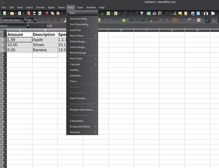Run Spelling check abc icon
Screen dimensions: 219x168
102,13
